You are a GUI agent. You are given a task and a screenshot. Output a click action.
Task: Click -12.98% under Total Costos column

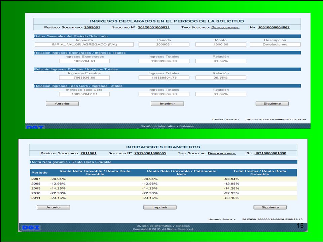[x=231, y=184]
